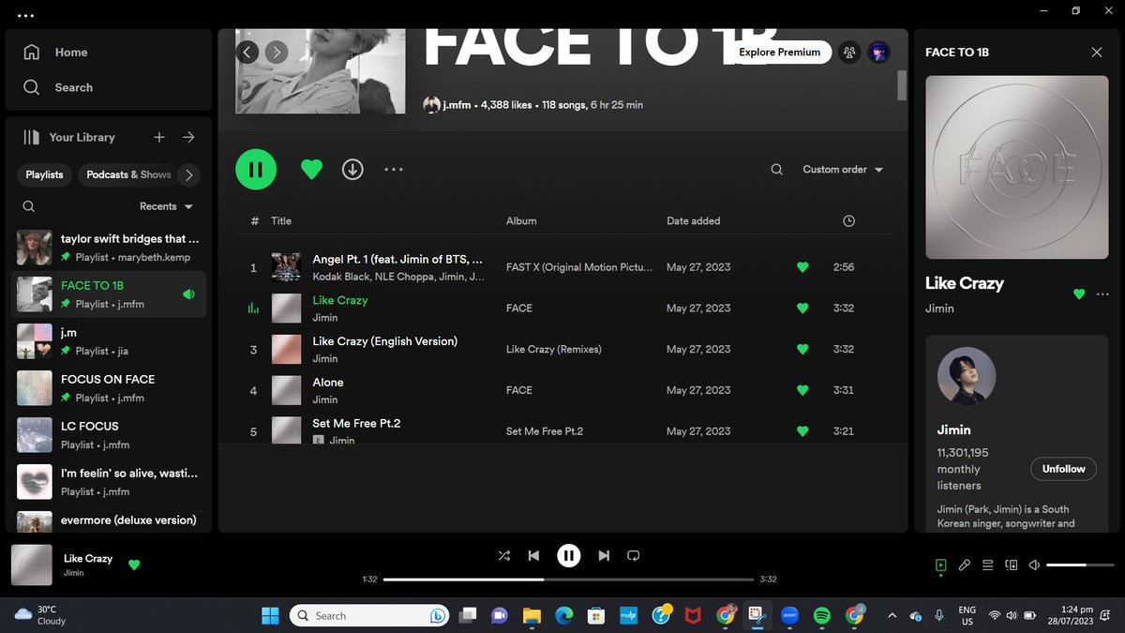Click the Explore Premium button

pos(779,53)
